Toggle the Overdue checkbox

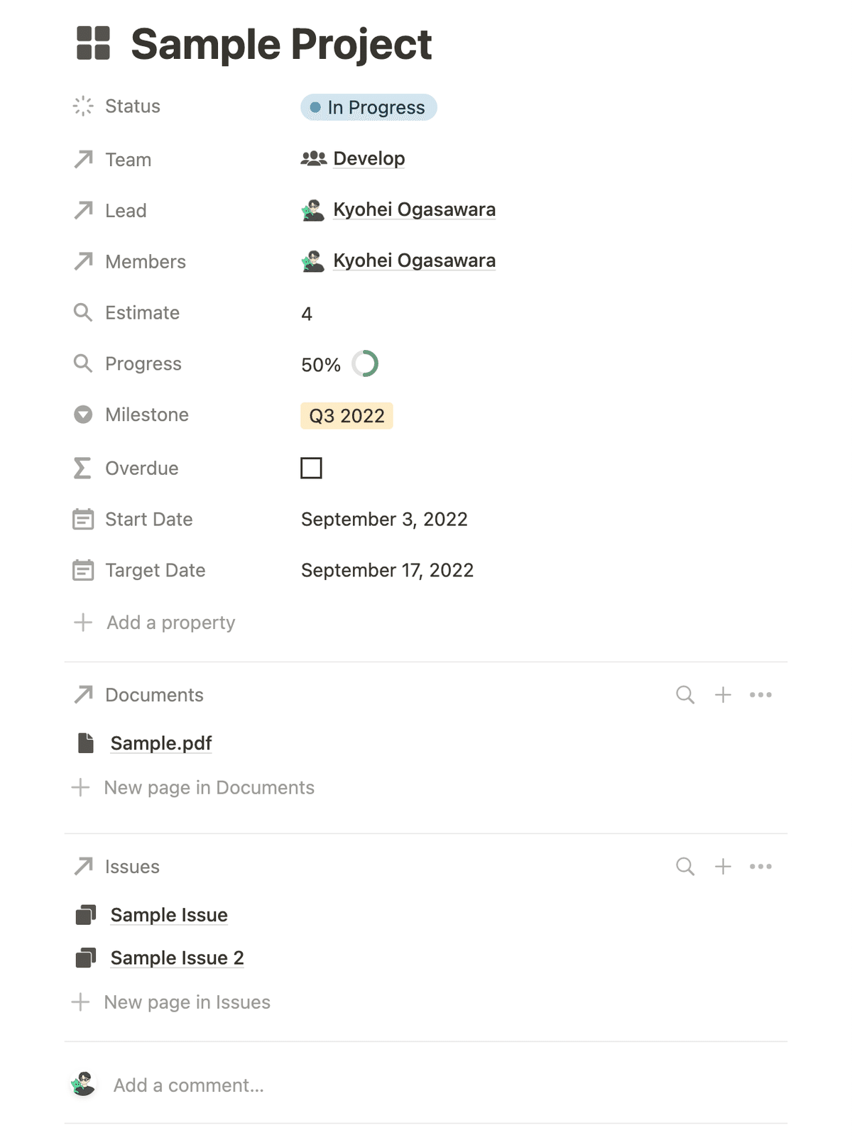(311, 468)
